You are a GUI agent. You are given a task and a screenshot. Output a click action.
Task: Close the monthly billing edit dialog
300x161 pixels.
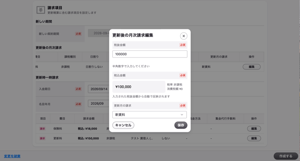(x=184, y=36)
